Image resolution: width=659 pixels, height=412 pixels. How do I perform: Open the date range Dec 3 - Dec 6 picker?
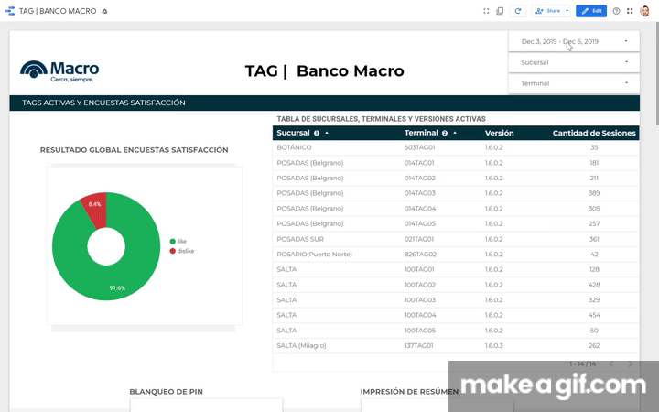tap(574, 41)
